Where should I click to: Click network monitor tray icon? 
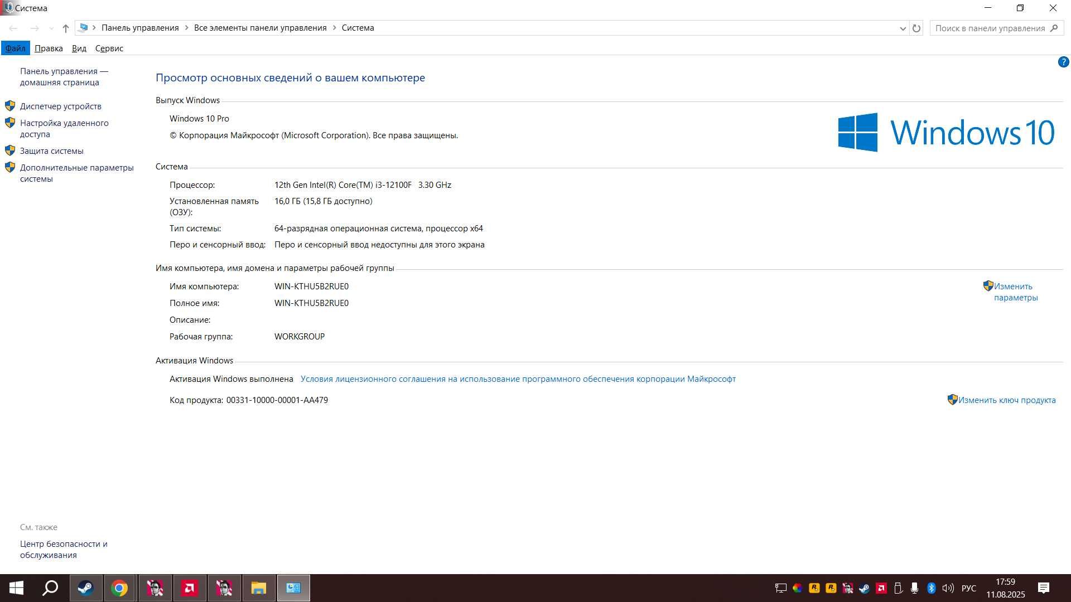[x=781, y=588]
